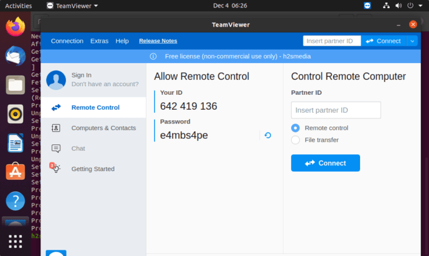Click the info icon in license banner
The height and width of the screenshot is (256, 429).
coord(153,56)
